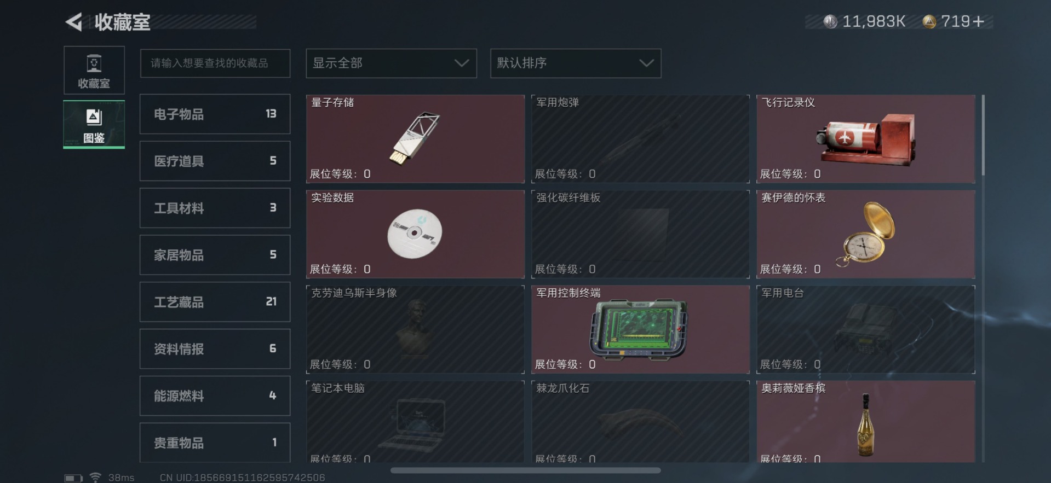Open the 医疗道具 category
The height and width of the screenshot is (483, 1051).
pos(215,161)
